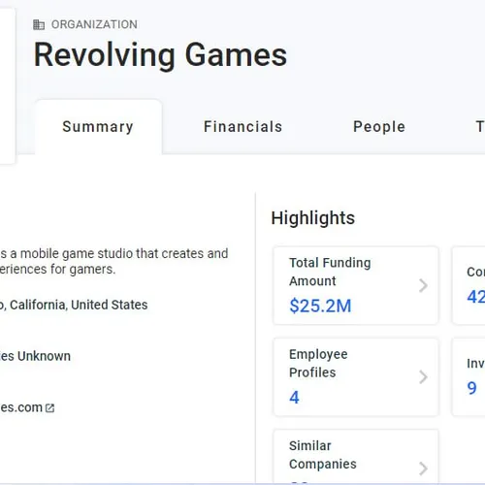The height and width of the screenshot is (485, 485).
Task: Open the Employee Profiles card
Action: [x=356, y=377]
